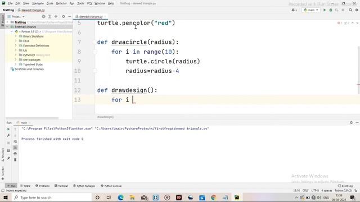Open the VCS menu
Image resolution: width=360 pixels, height=202 pixels.
(89, 3)
